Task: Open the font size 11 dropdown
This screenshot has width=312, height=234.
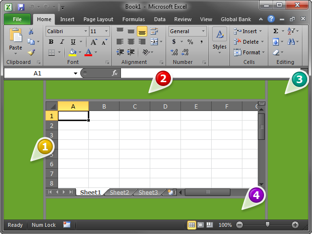Action: pyautogui.click(x=106, y=31)
